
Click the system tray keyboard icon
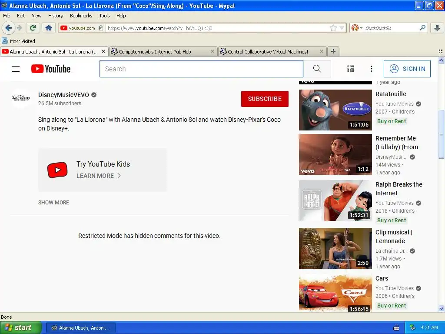(x=396, y=328)
